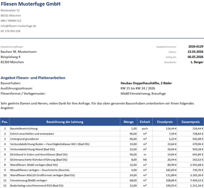Screen dimensions: 204x188
Task: Click Dichtband in Ecken und Anschlüssen cell
Action: coord(65,154)
